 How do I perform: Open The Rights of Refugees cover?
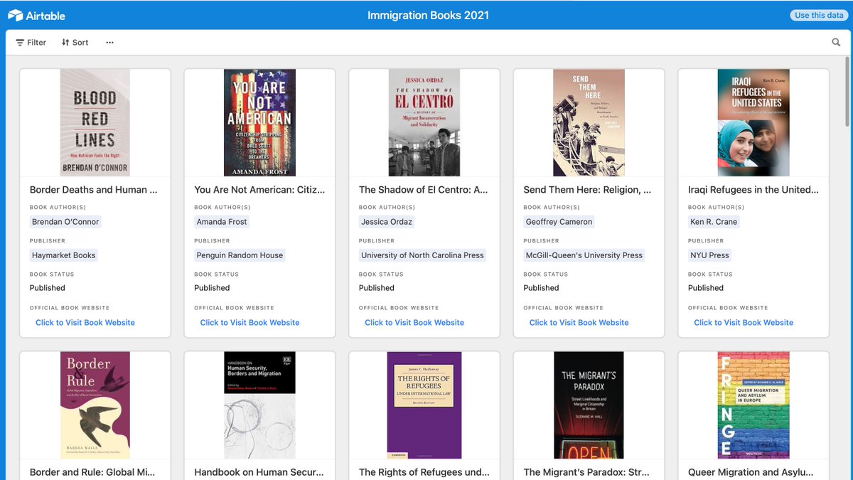coord(424,405)
